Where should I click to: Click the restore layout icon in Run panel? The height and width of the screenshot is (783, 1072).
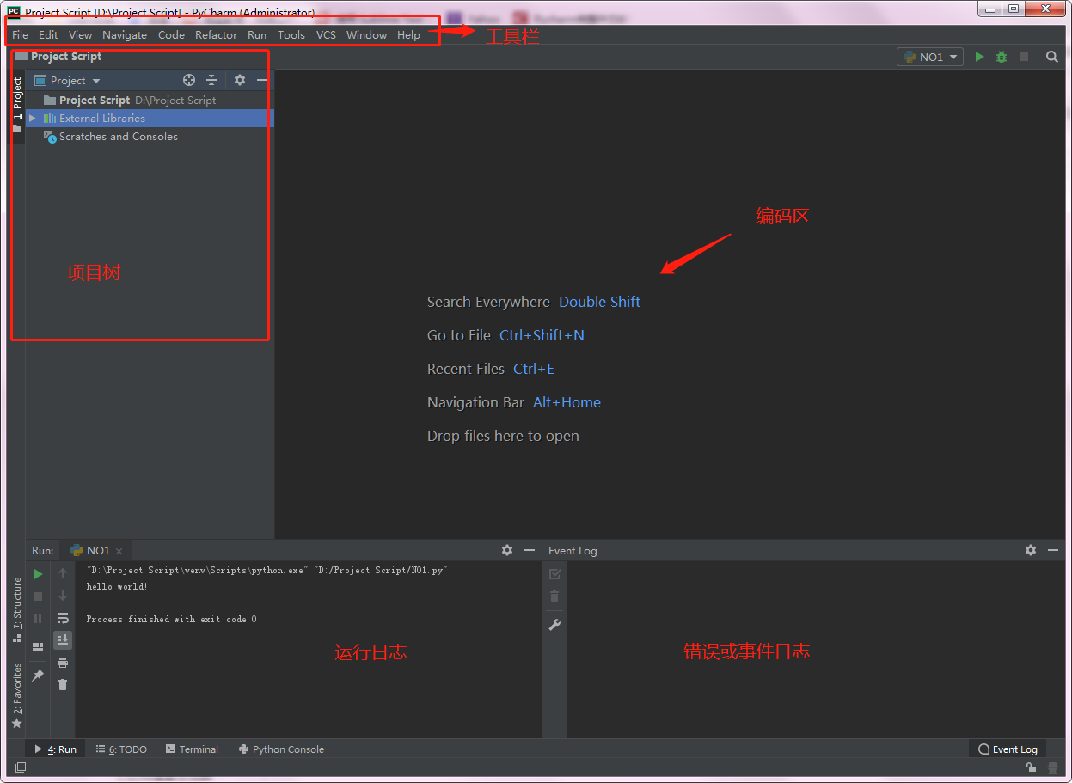coord(38,646)
